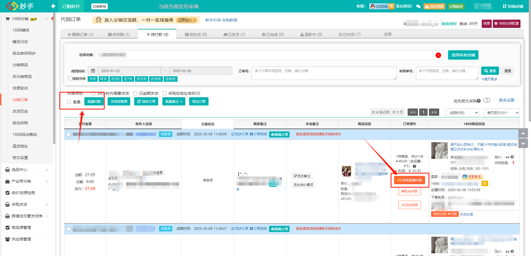Open 订单明细 for the 11:58:09 order

[258, 134]
